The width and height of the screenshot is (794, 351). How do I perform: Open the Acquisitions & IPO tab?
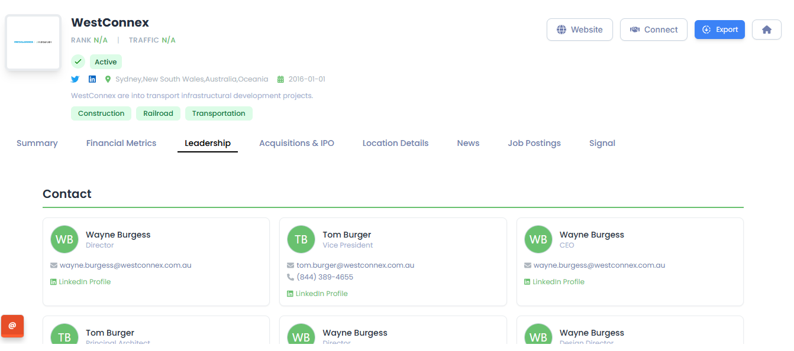pos(296,143)
